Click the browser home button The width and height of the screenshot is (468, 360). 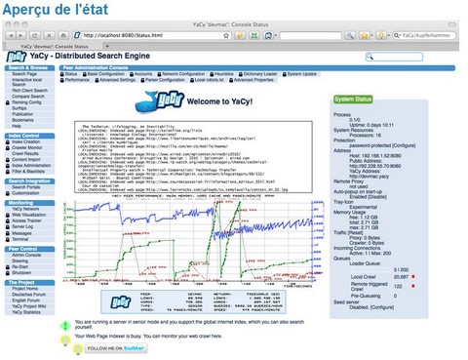click(x=63, y=35)
